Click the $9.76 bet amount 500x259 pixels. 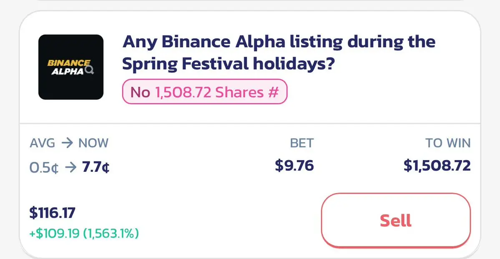click(x=294, y=166)
